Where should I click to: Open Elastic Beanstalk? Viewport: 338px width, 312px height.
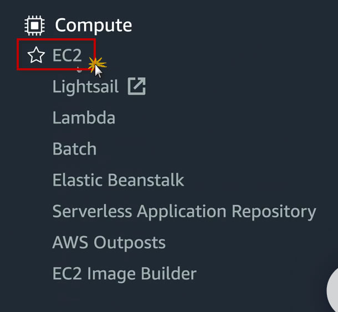click(x=118, y=180)
